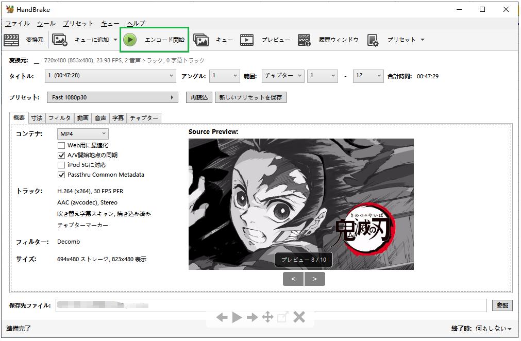
Task: Click the 準備完了 status text
Action: click(18, 329)
